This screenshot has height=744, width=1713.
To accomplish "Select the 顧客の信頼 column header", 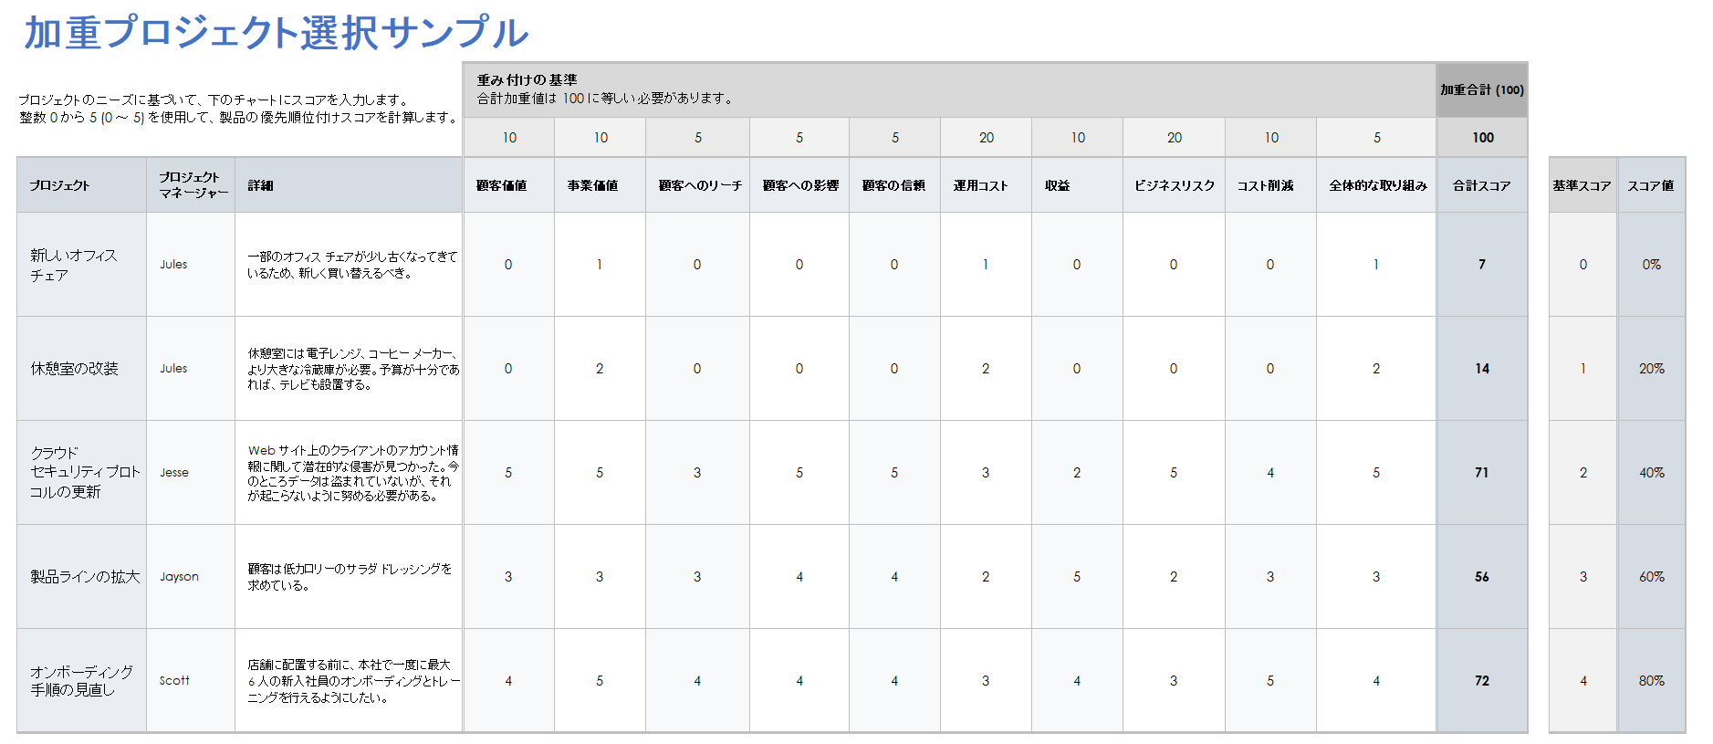I will point(894,185).
